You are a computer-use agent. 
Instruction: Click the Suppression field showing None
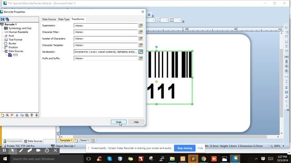[x=105, y=25]
